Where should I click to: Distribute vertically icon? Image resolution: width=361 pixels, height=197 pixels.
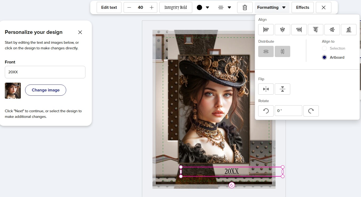click(x=282, y=51)
